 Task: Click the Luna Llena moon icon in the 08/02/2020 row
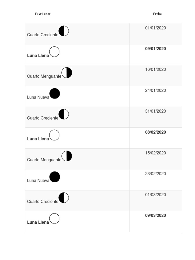coord(54,135)
